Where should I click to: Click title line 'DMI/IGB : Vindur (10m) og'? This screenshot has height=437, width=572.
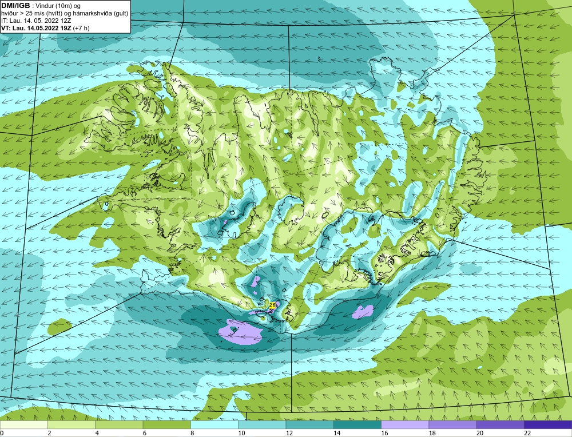(x=41, y=6)
